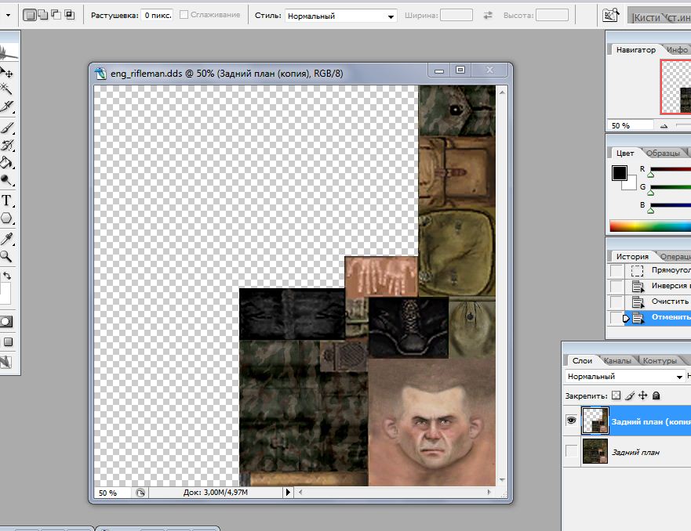Jump to ImageReady from the toolbox
The height and width of the screenshot is (531, 691).
tap(5, 362)
